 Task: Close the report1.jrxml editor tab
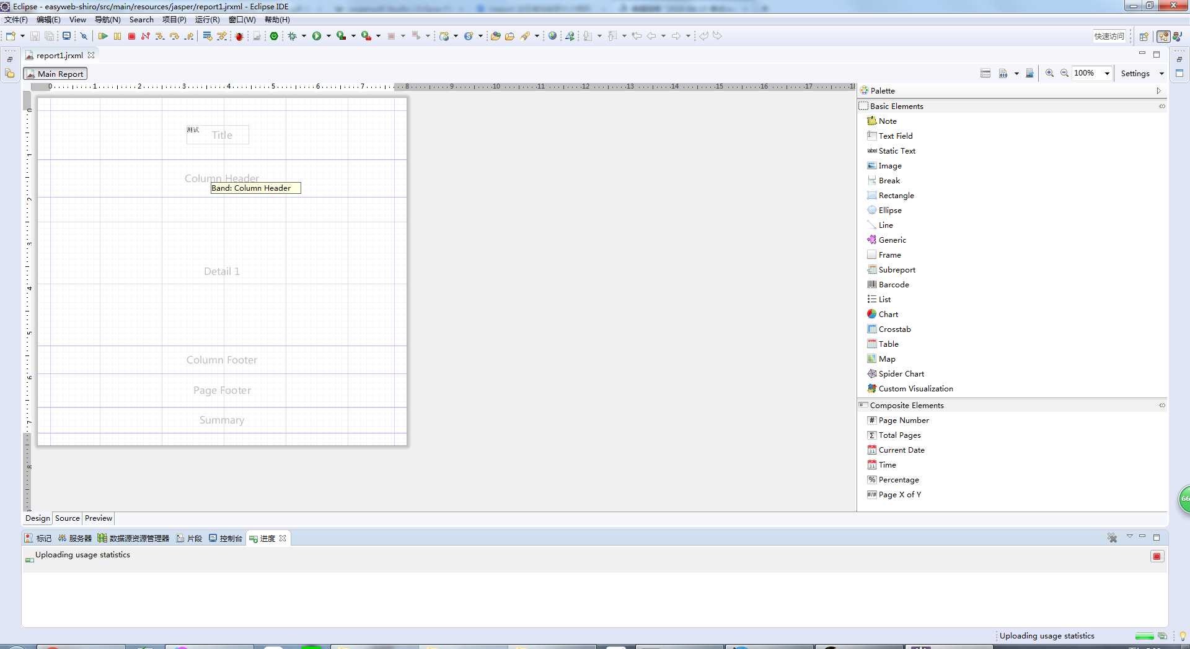coord(91,55)
